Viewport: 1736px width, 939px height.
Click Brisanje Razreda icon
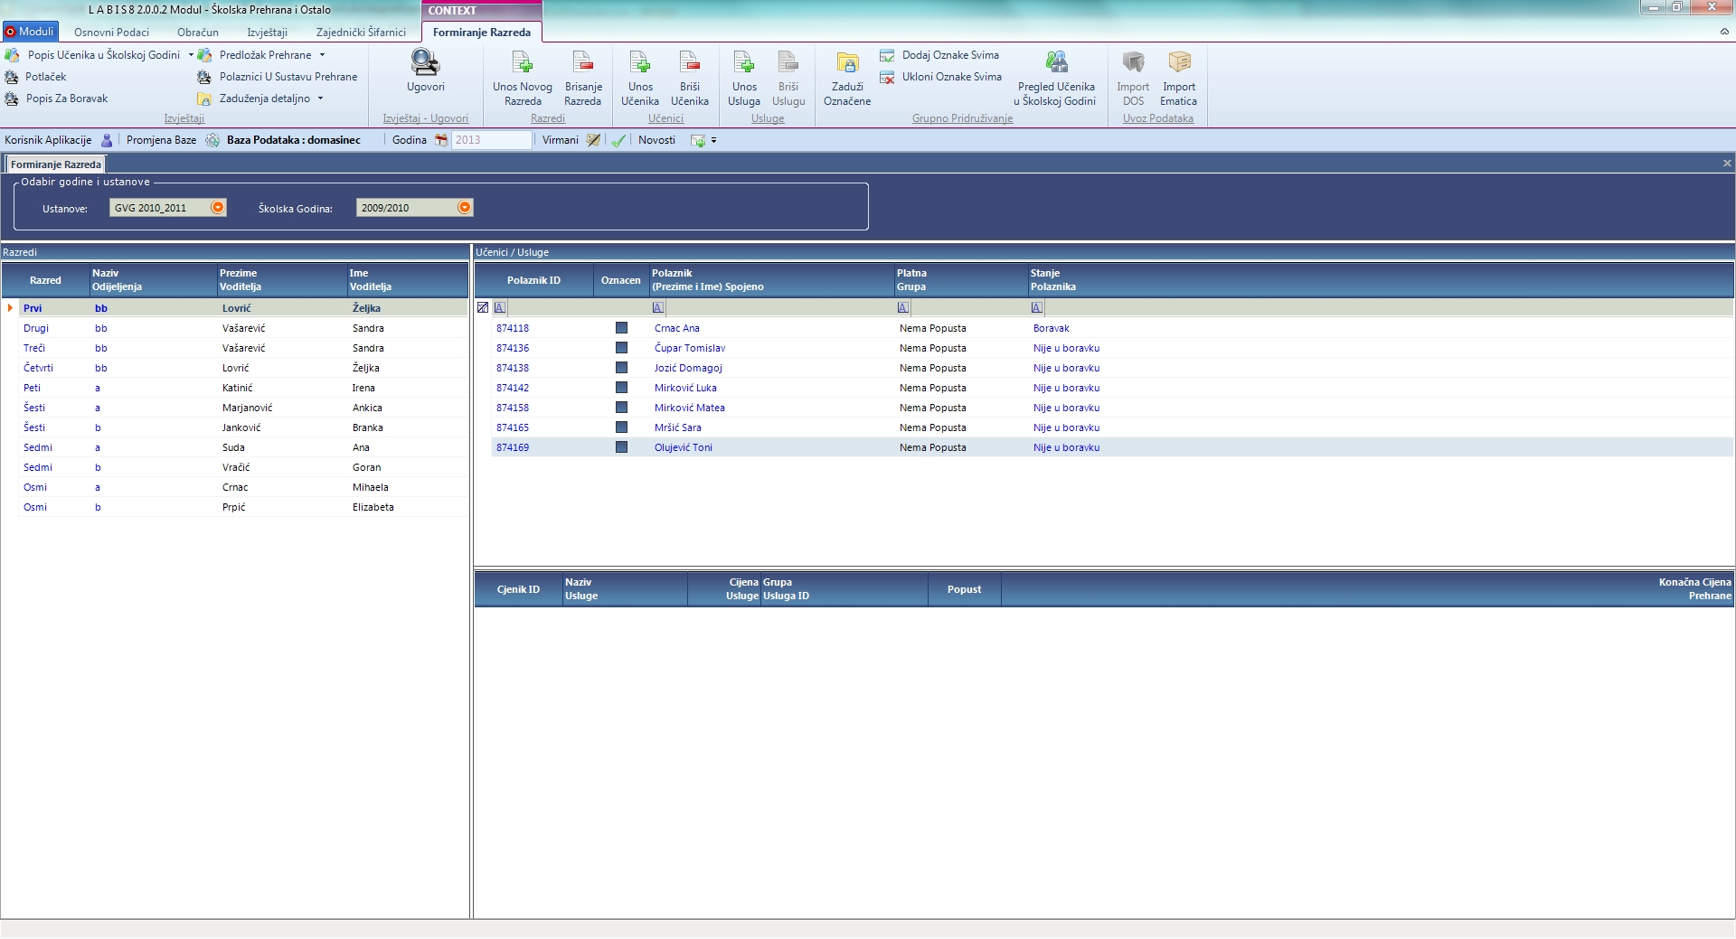click(x=583, y=63)
